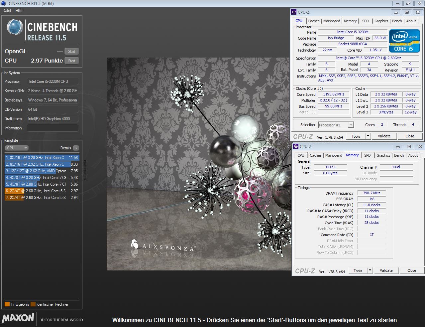
Task: Open the Processor #1 selection dropdown
Action: point(336,125)
